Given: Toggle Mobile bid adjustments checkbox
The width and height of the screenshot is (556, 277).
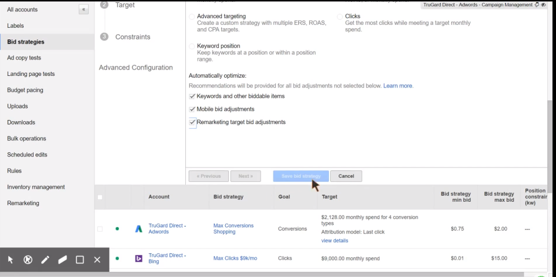Looking at the screenshot, I should 192,109.
